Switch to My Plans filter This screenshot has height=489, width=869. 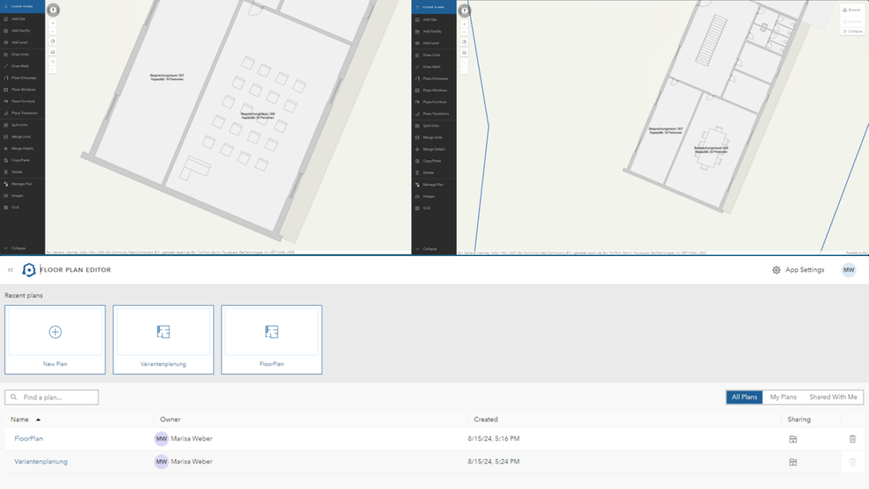click(783, 397)
